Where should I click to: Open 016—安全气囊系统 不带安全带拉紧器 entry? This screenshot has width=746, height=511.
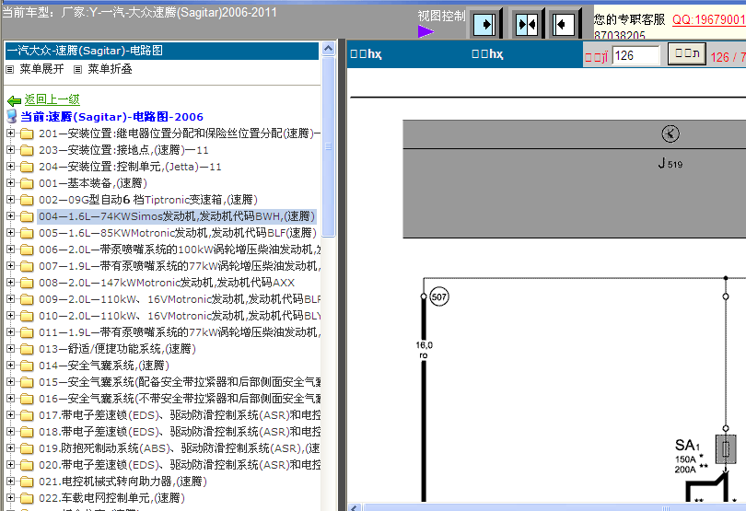180,399
